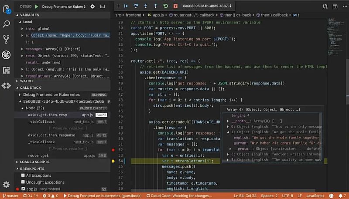This screenshot has height=199, width=349.
Task: Open the Debug Console icon
Action: pyautogui.click(x=103, y=7)
